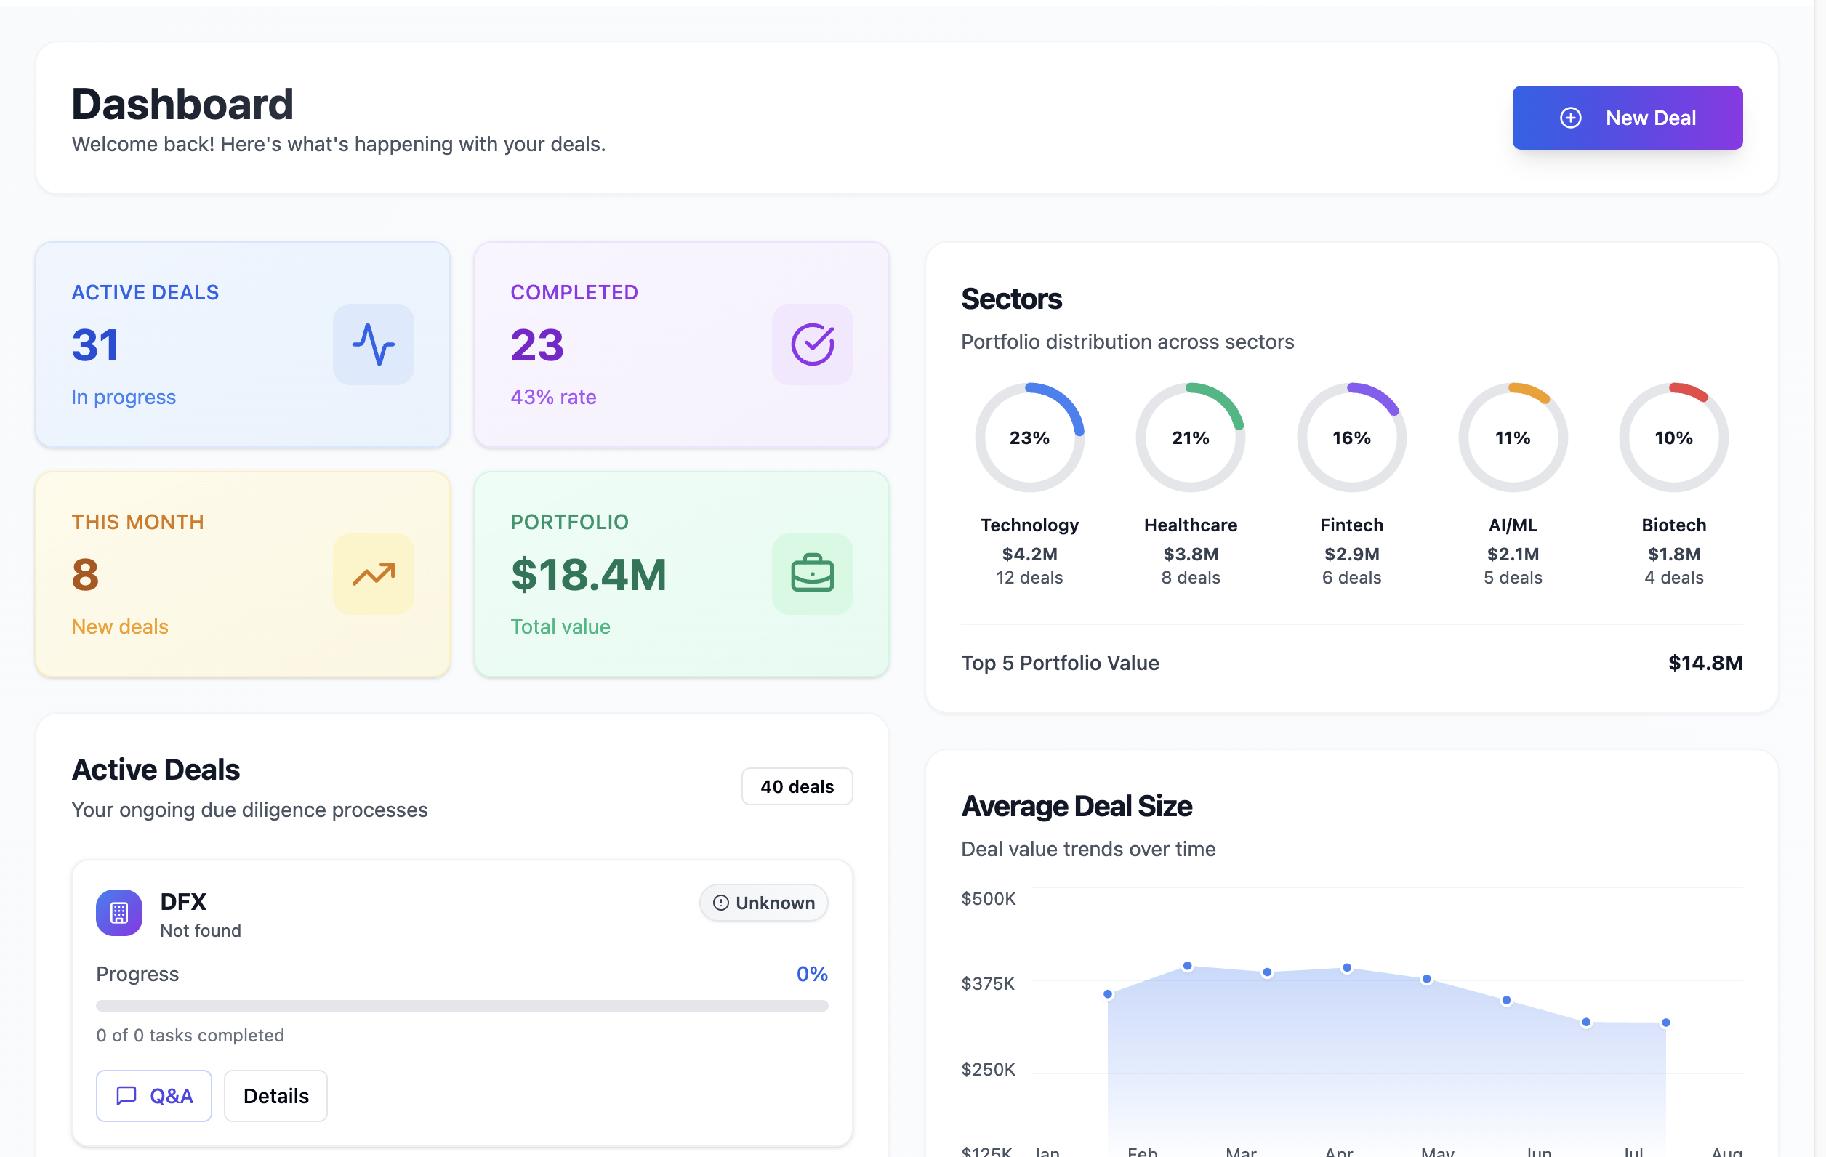Viewport: 1826px width, 1157px height.
Task: Click the Technology 23% ring chart
Action: click(1029, 438)
